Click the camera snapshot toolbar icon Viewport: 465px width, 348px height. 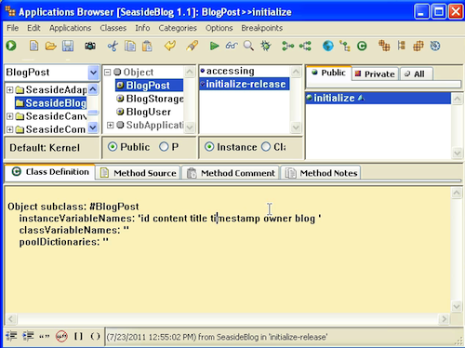click(x=90, y=47)
